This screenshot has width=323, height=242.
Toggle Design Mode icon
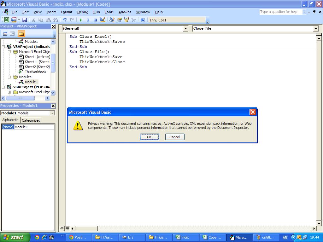pyautogui.click(x=103, y=20)
